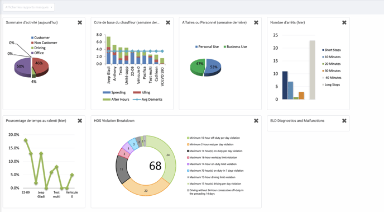Close the Pourcentage de temps au ralenti widget
This screenshot has height=212, width=384.
pos(80,121)
